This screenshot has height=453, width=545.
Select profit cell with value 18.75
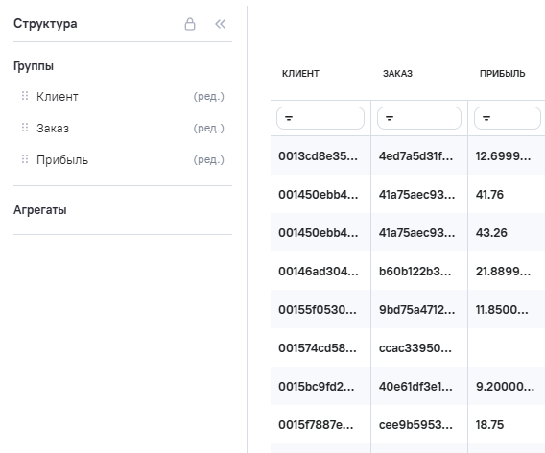[507, 424]
